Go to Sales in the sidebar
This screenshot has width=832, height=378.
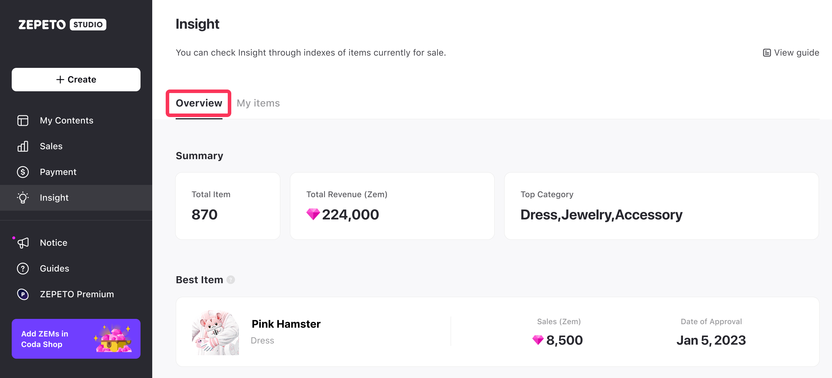pyautogui.click(x=51, y=146)
